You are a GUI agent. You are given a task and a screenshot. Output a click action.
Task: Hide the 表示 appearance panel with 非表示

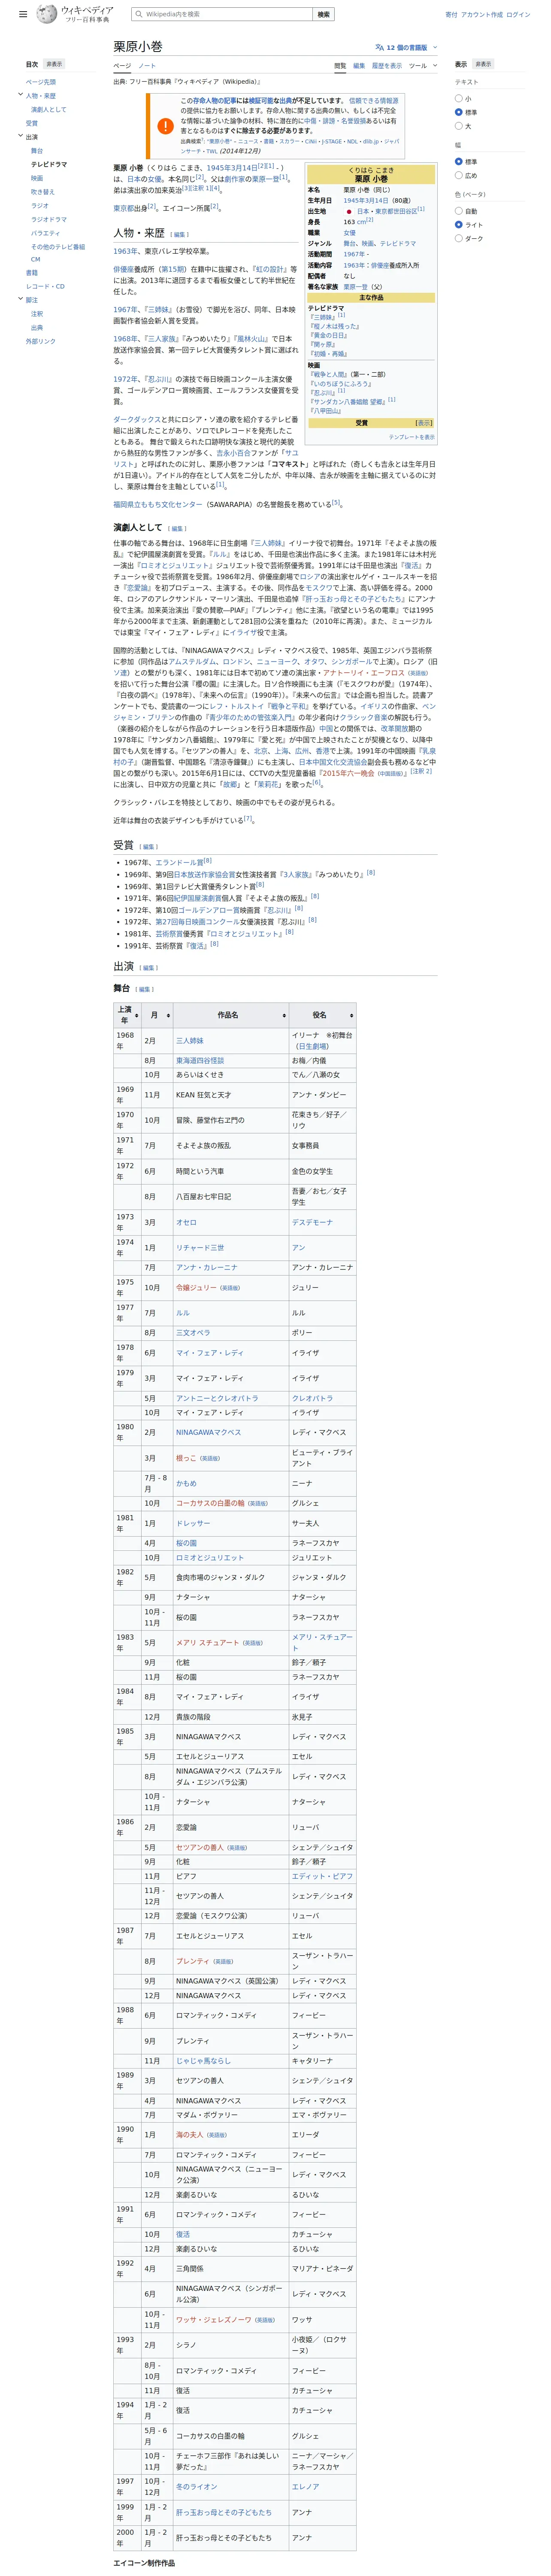[483, 64]
